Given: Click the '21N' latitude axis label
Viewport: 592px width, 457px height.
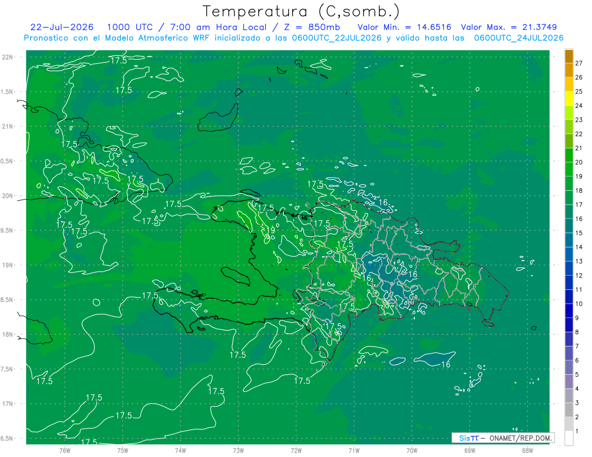Looking at the screenshot, I should point(8,126).
